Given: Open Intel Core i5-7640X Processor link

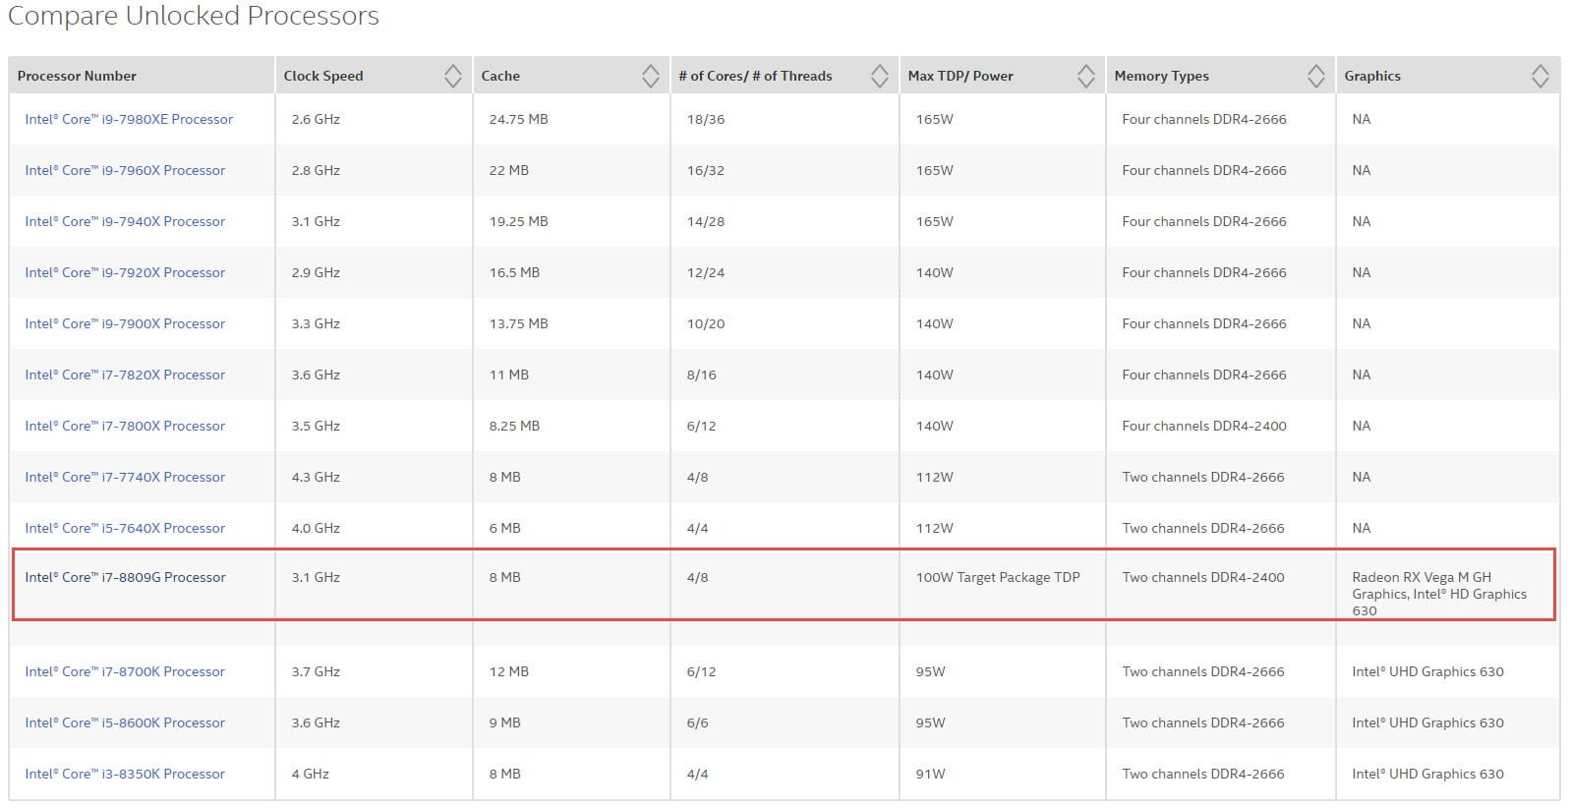Looking at the screenshot, I should coord(125,528).
